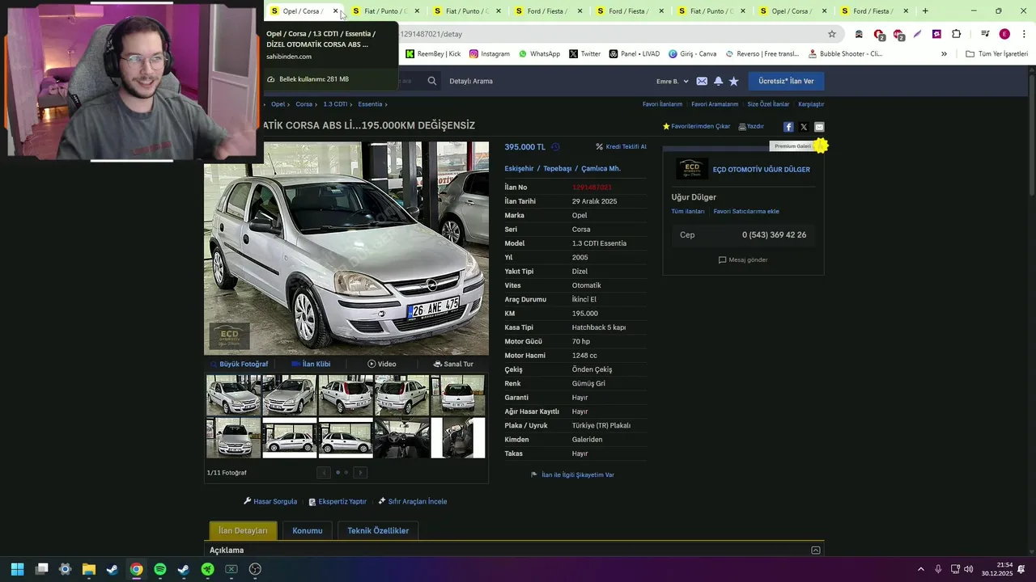1036x582 pixels.
Task: Go to previous thumbnail page arrow
Action: click(324, 473)
